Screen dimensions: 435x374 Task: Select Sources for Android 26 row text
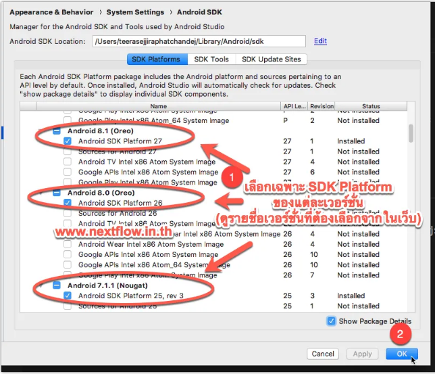coord(118,213)
